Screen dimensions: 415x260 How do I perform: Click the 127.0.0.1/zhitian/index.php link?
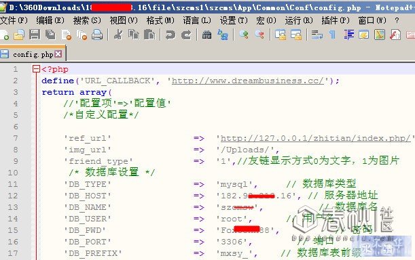point(315,138)
